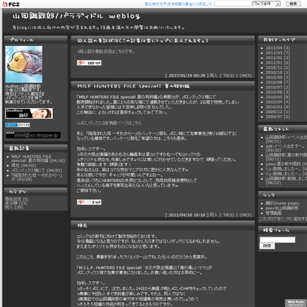307x307 pixels.
Task: Focus the top FC2 search field
Action: 233,4
